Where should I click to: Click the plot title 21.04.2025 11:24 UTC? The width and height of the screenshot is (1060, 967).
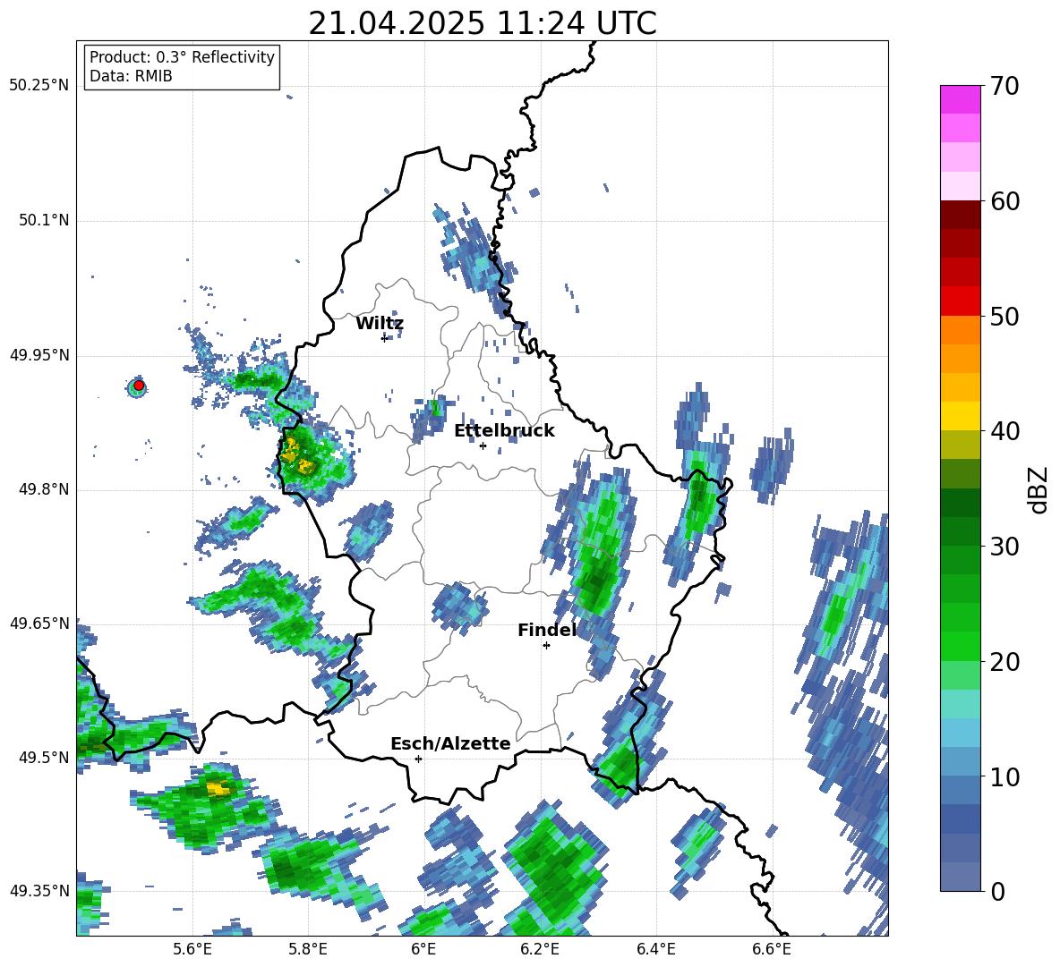pos(483,23)
